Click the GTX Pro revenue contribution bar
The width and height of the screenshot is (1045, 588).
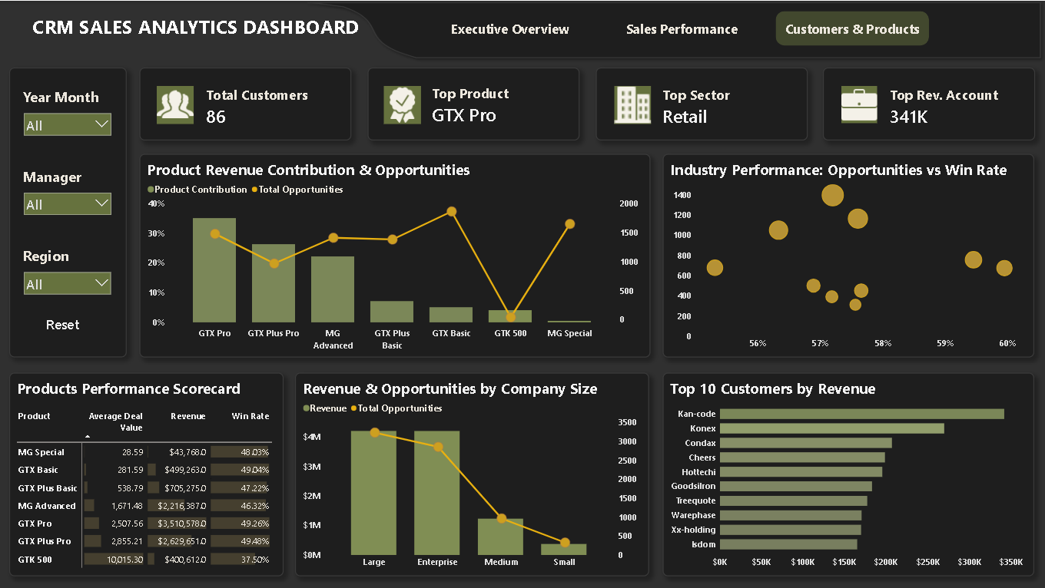pyautogui.click(x=214, y=270)
